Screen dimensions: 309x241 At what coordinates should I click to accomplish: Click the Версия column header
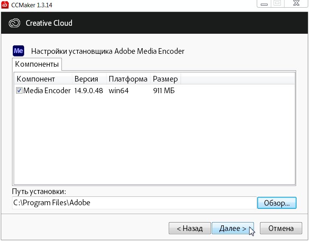89,79
